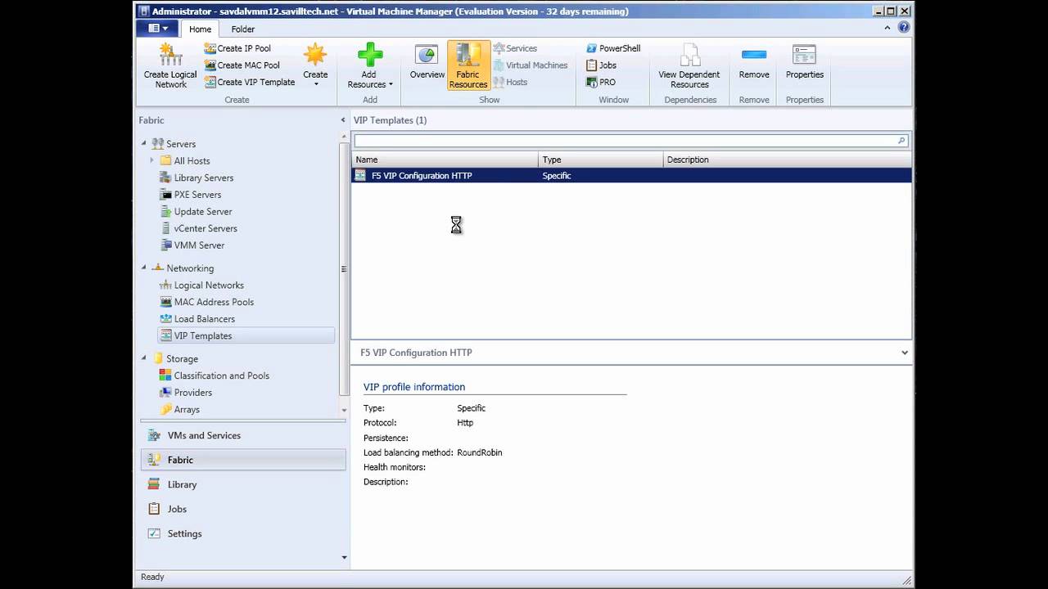Viewport: 1048px width, 589px height.
Task: Click the workspace overflow arrow below Settings
Action: click(x=344, y=557)
